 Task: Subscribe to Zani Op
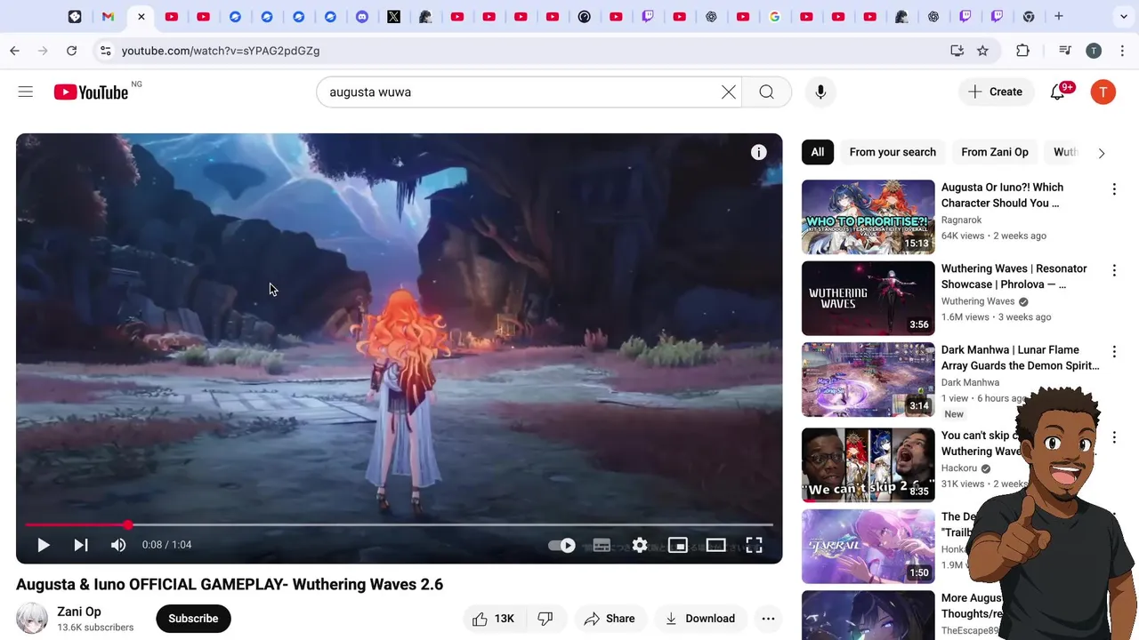pos(193,619)
